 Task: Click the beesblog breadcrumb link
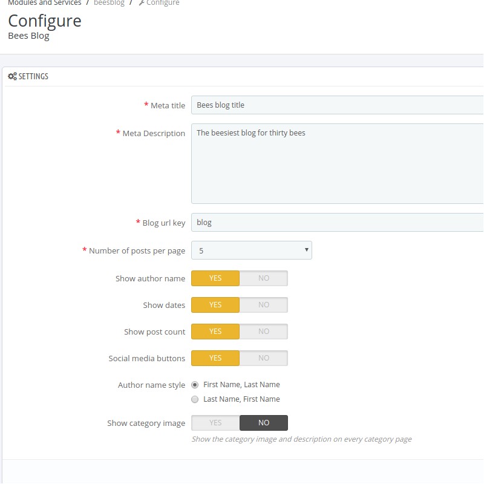[108, 3]
